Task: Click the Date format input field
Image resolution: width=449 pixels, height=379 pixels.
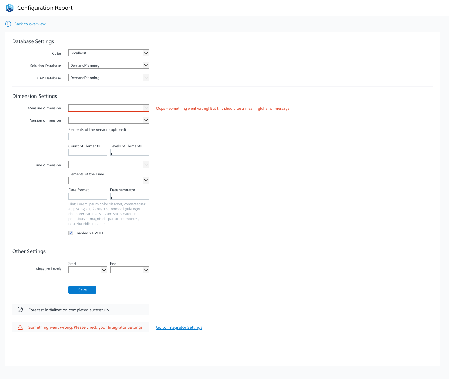Action: (x=88, y=196)
